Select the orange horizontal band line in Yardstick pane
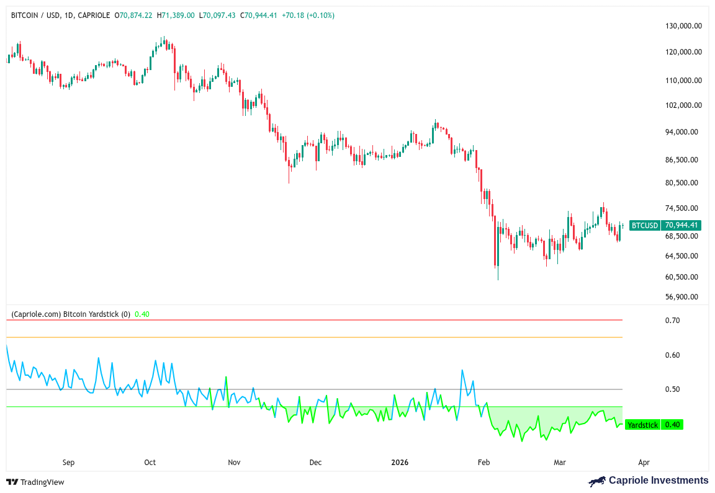Image resolution: width=715 pixels, height=493 pixels. pyautogui.click(x=310, y=337)
